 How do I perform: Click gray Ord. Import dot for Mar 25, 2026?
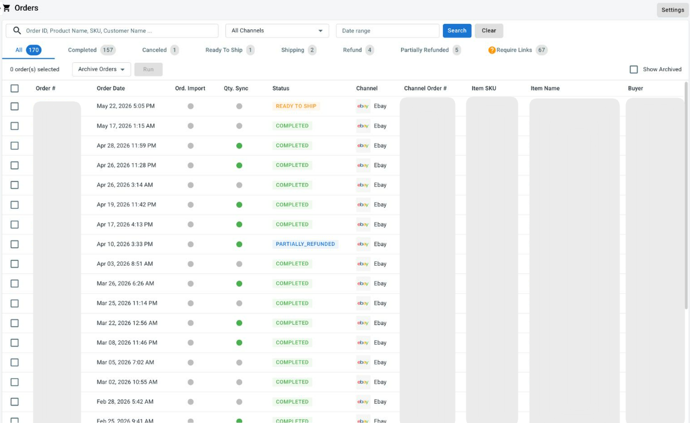pyautogui.click(x=191, y=303)
